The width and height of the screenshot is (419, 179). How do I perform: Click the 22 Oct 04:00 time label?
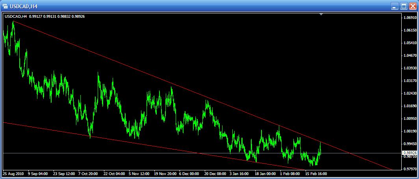115,173
